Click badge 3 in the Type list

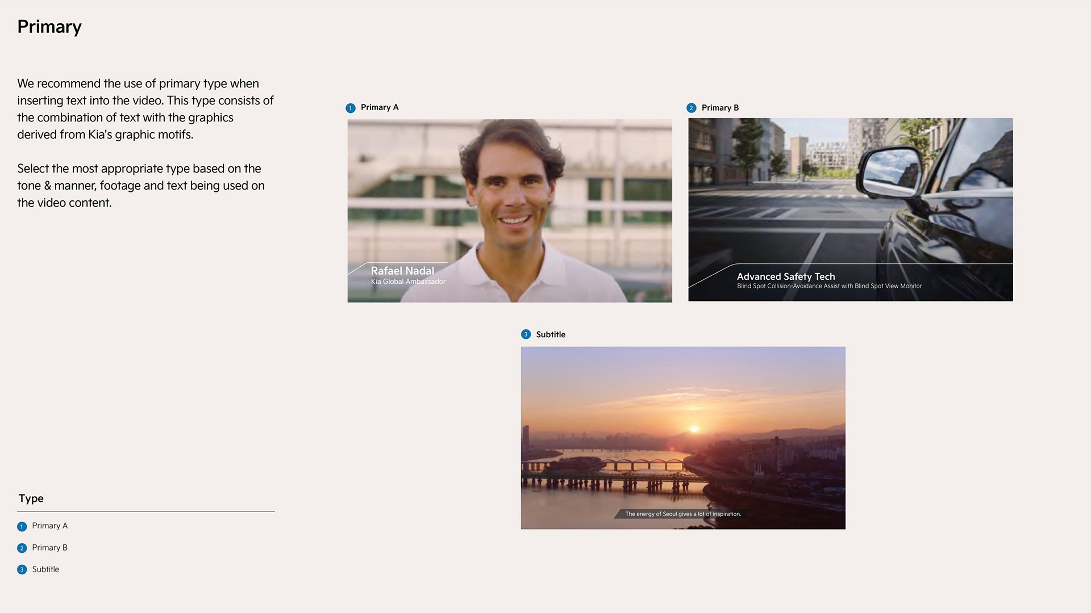[22, 569]
